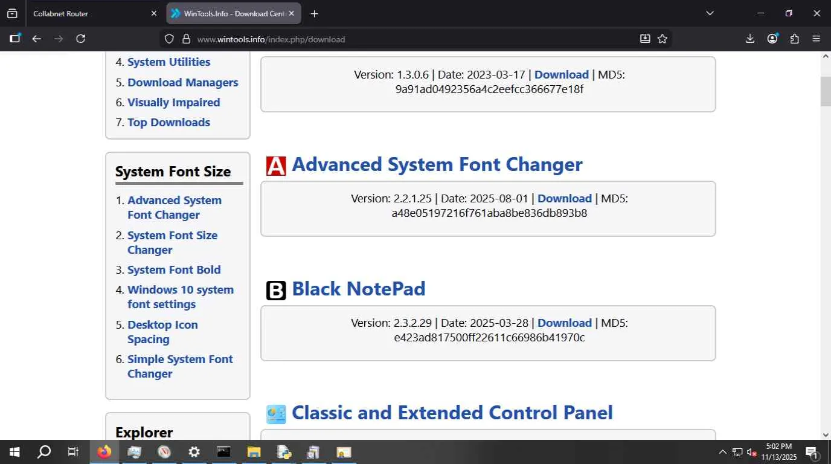Image resolution: width=831 pixels, height=464 pixels.
Task: Go to the Visually Impaired category
Action: pos(173,103)
